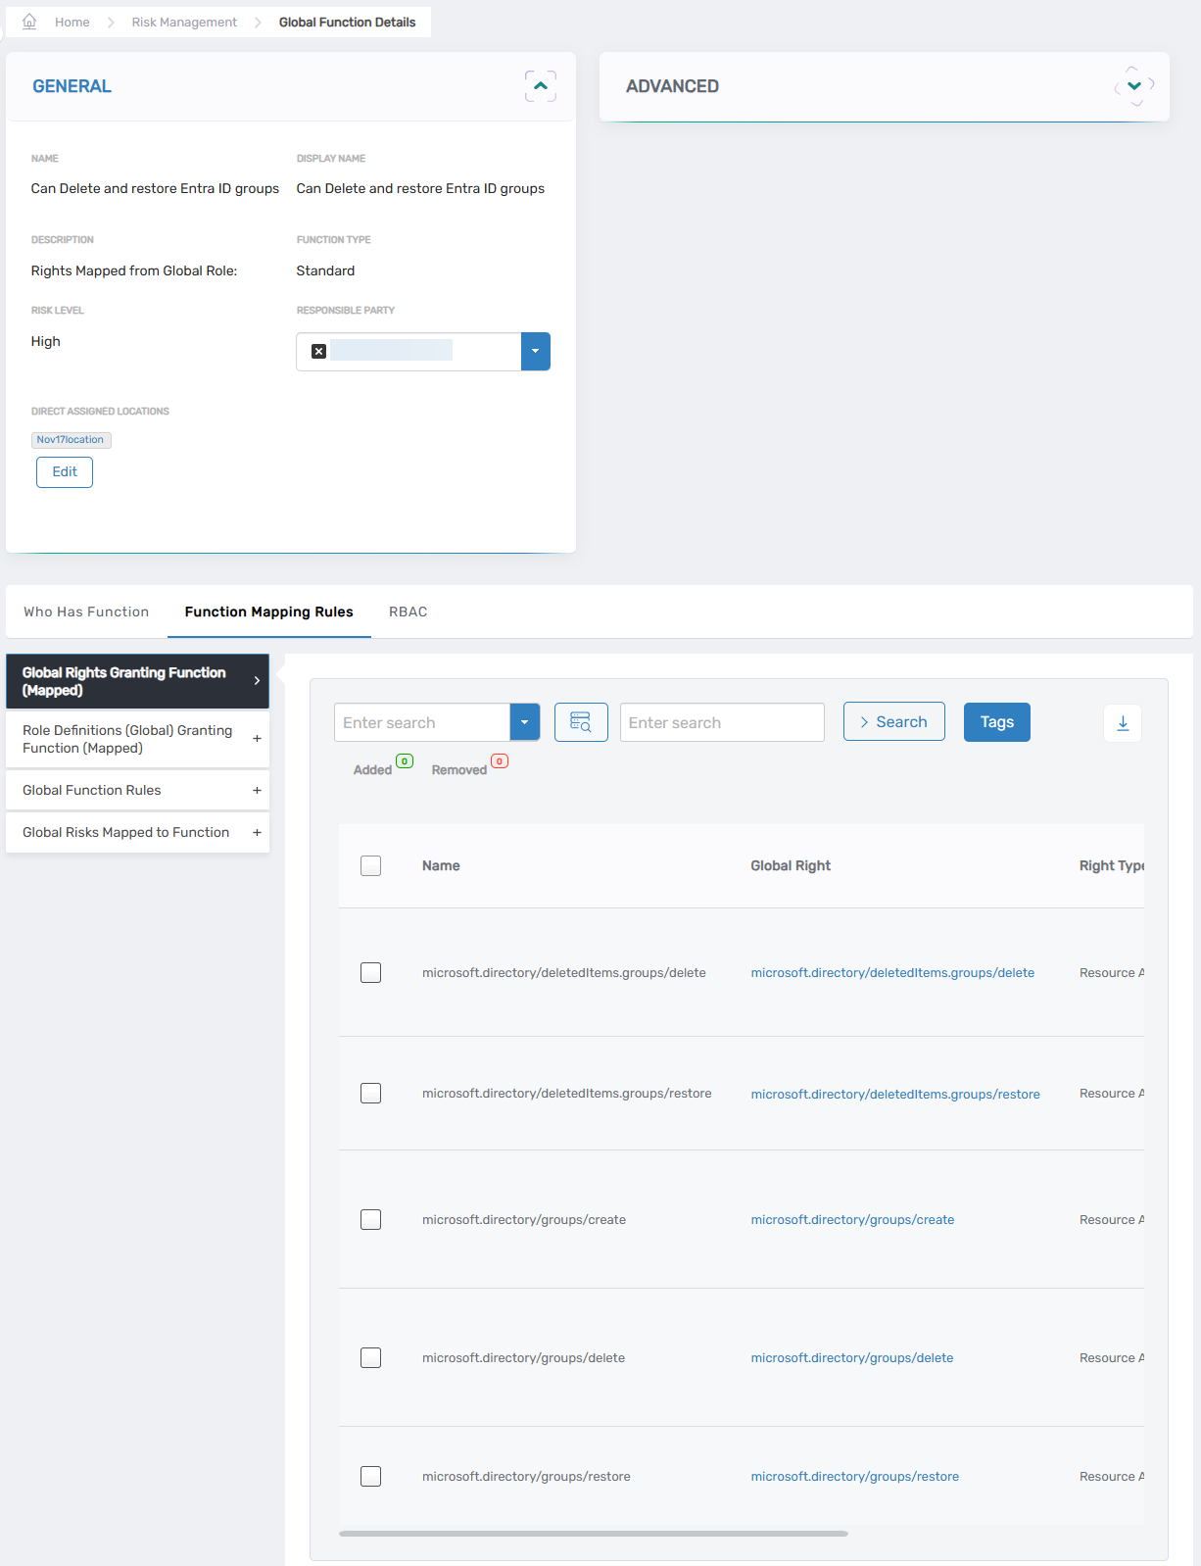Open the advanced search filter icon

pos(581,722)
